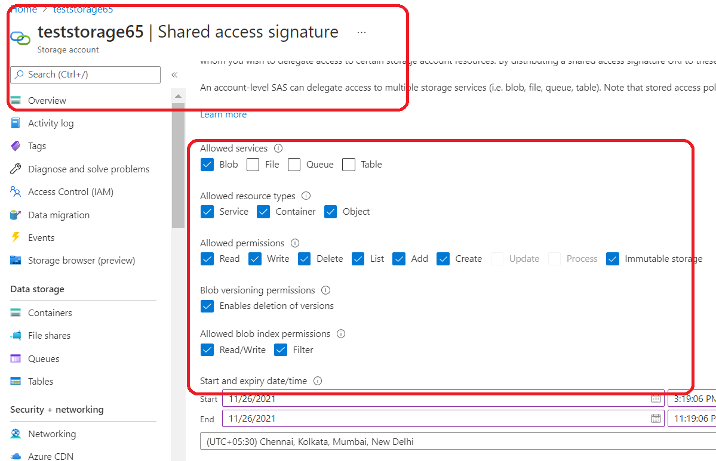Image resolution: width=716 pixels, height=461 pixels.
Task: Toggle the Service resource type checkbox
Action: (x=207, y=212)
